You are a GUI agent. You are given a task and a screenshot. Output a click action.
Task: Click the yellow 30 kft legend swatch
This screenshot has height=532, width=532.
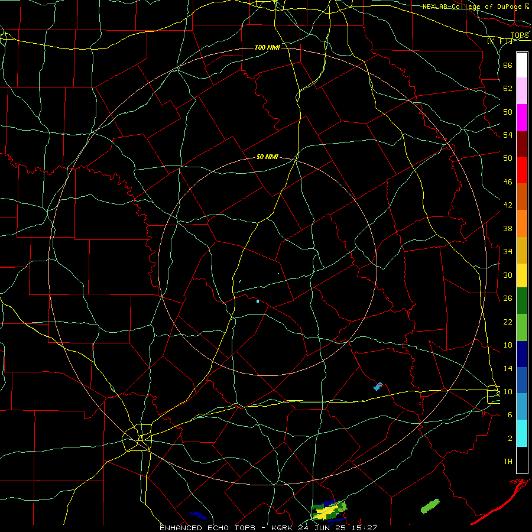tap(522, 275)
